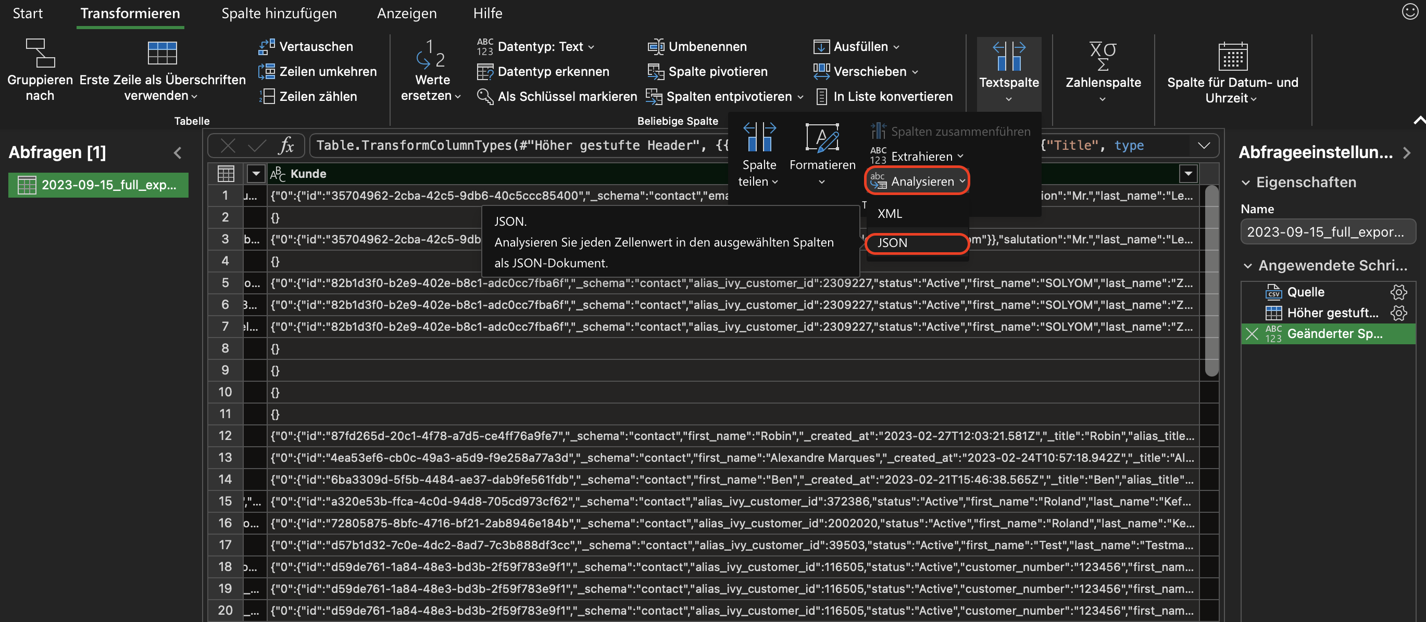Open the Datentyp: Text dropdown
This screenshot has width=1426, height=622.
[x=536, y=46]
